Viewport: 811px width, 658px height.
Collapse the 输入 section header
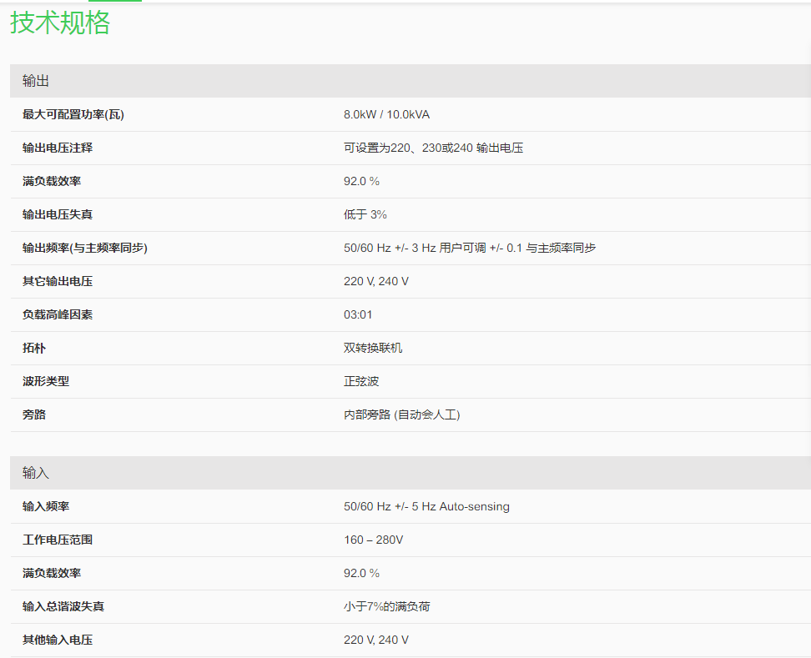tap(36, 473)
